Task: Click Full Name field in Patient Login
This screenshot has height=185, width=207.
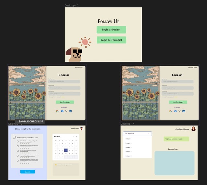Action: (x=64, y=82)
